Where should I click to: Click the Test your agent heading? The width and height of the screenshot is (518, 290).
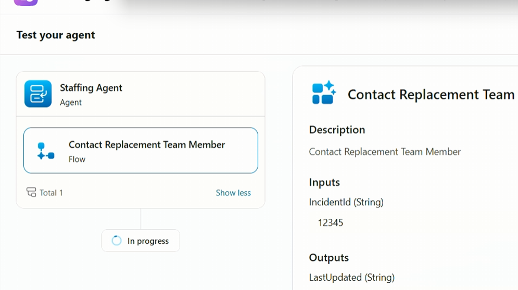coord(56,35)
